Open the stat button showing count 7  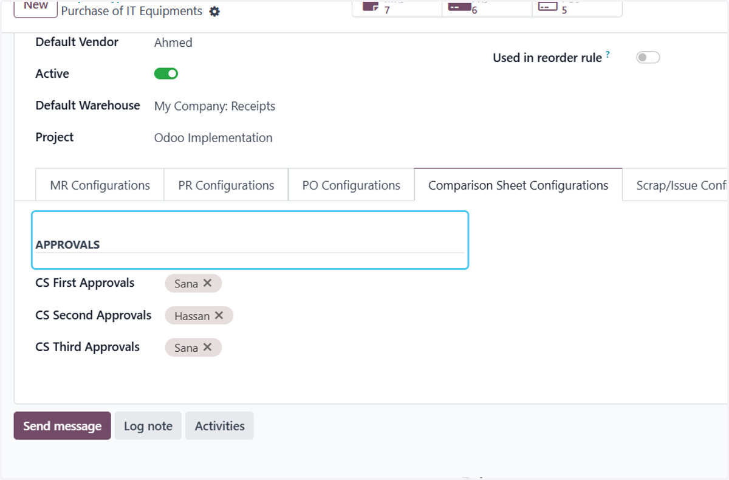(x=397, y=8)
